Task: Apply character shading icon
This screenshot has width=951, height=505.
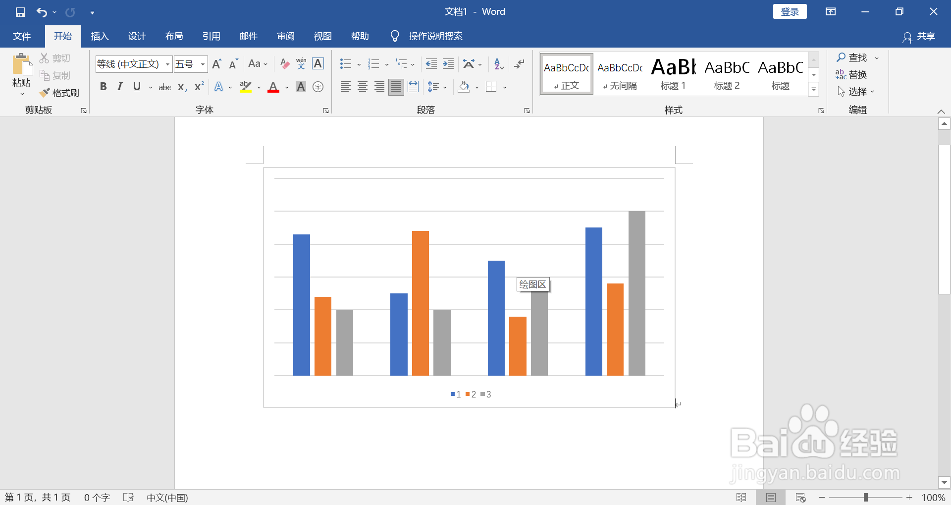Action: 301,87
